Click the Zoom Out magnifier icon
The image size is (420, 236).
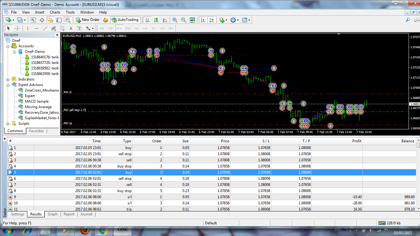click(184, 20)
